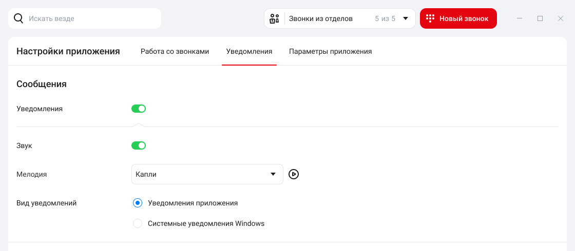Click the melody dropdown's arrow
The image size is (575, 251).
[x=273, y=174]
